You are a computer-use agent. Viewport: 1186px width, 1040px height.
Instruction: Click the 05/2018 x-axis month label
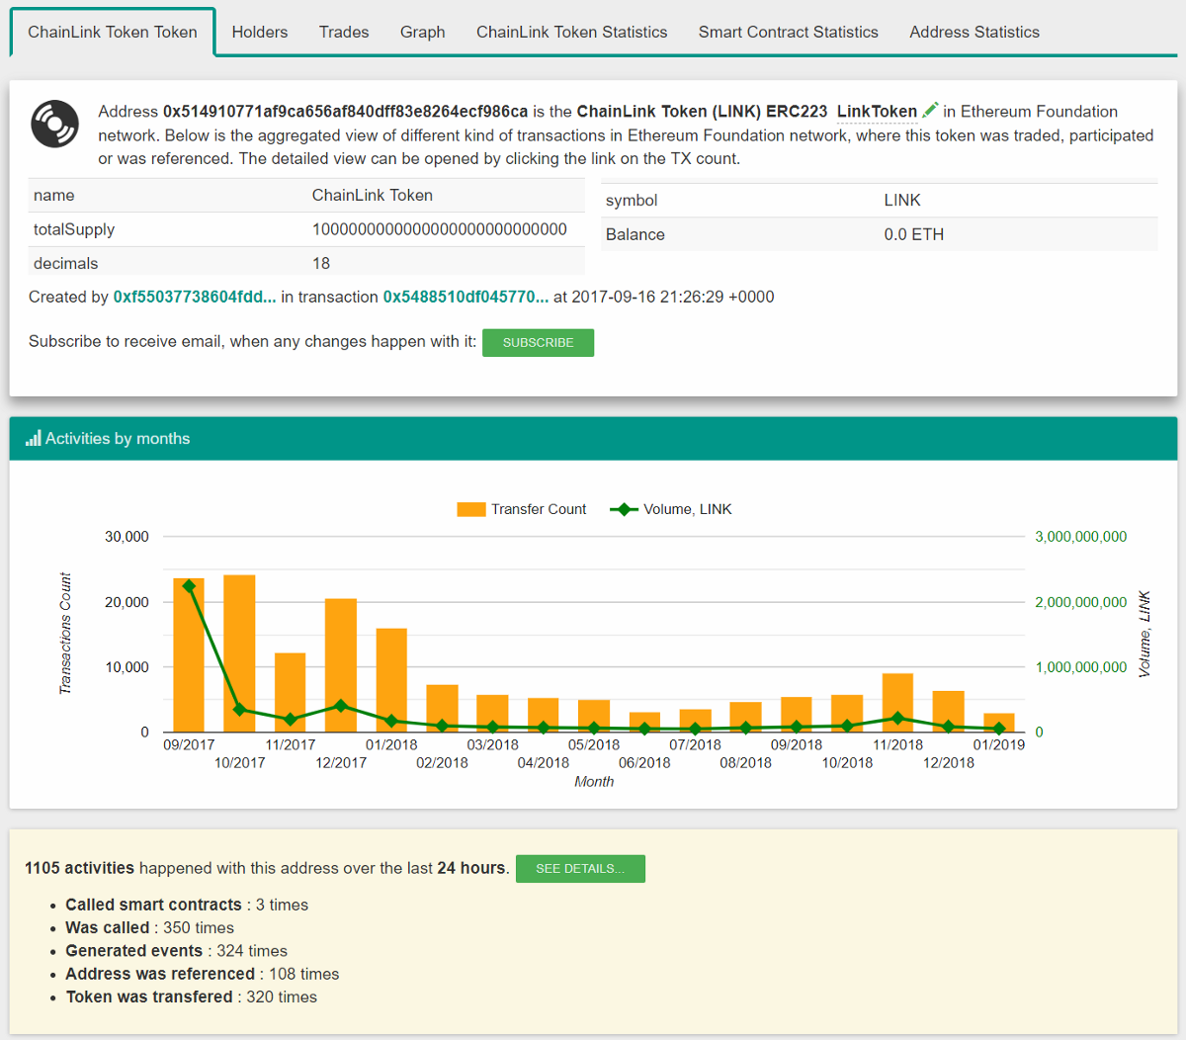click(x=594, y=744)
